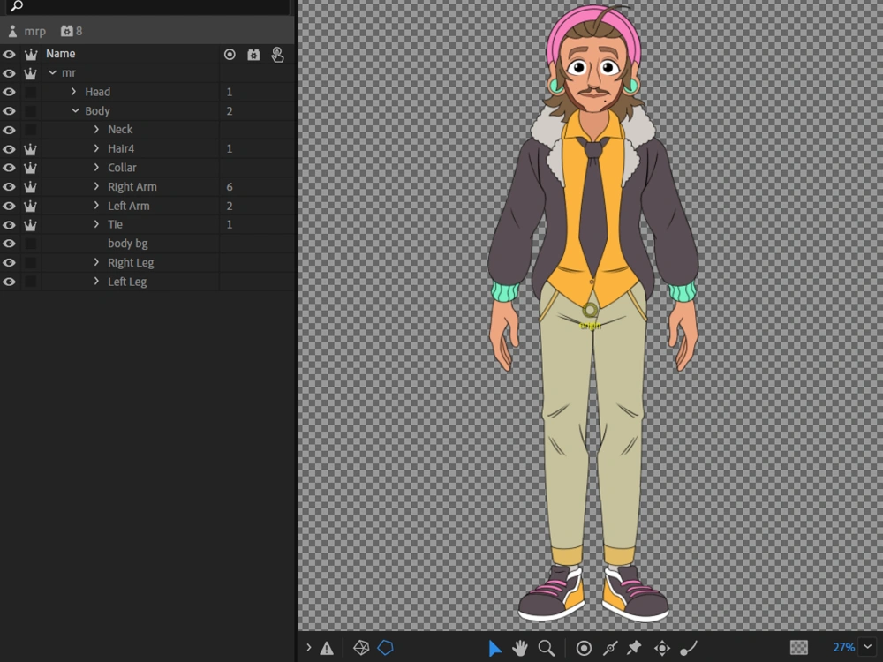
Task: Toggle the mesh outline display icon
Action: click(x=384, y=647)
